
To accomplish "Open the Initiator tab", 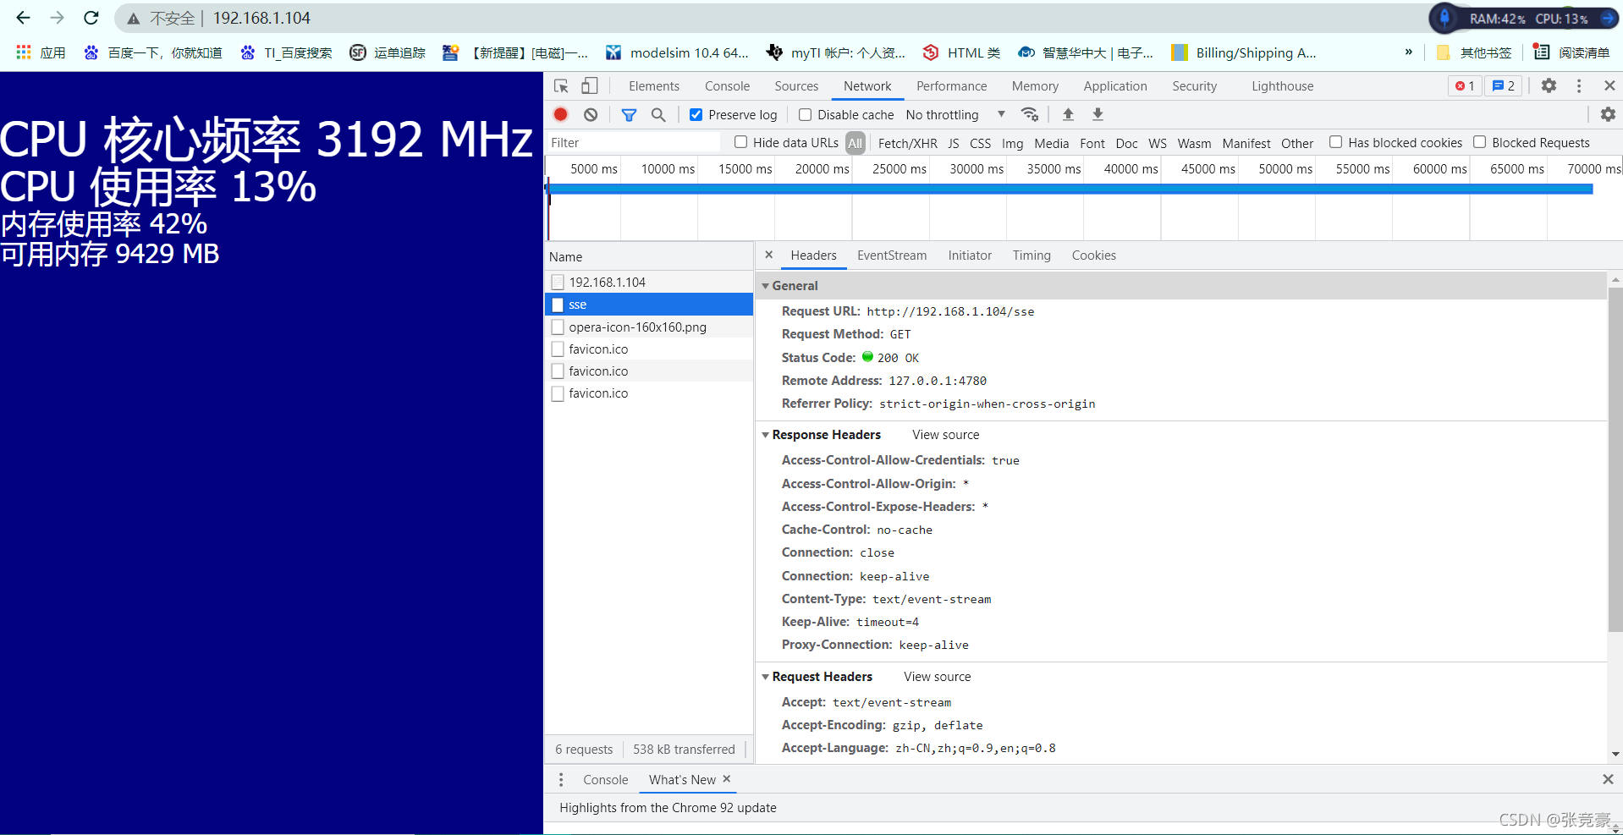I will pos(970,255).
